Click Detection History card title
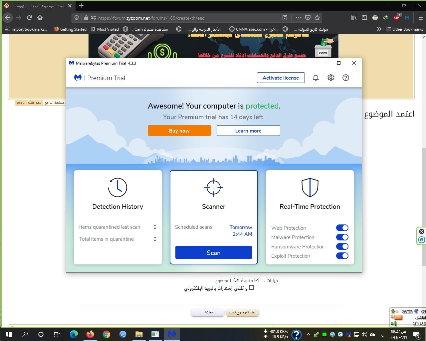The width and height of the screenshot is (426, 341). click(117, 206)
